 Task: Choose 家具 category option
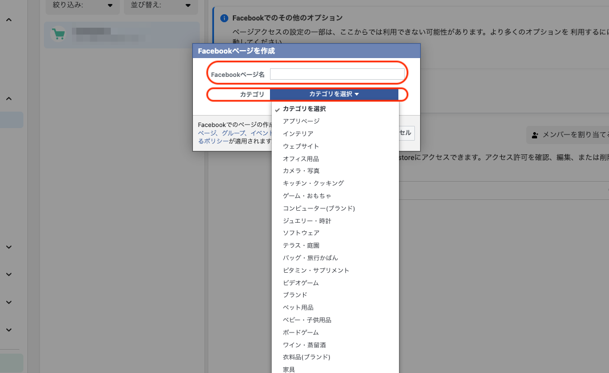point(335,369)
